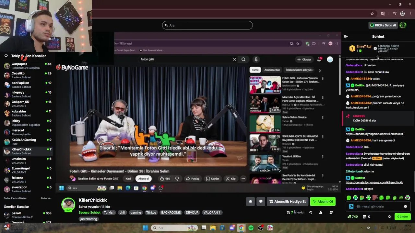
Task: Click the green Abone Ol button
Action: pos(323,202)
